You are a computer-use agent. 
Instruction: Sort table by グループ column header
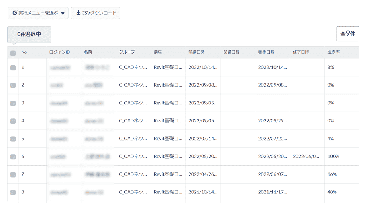(127, 52)
